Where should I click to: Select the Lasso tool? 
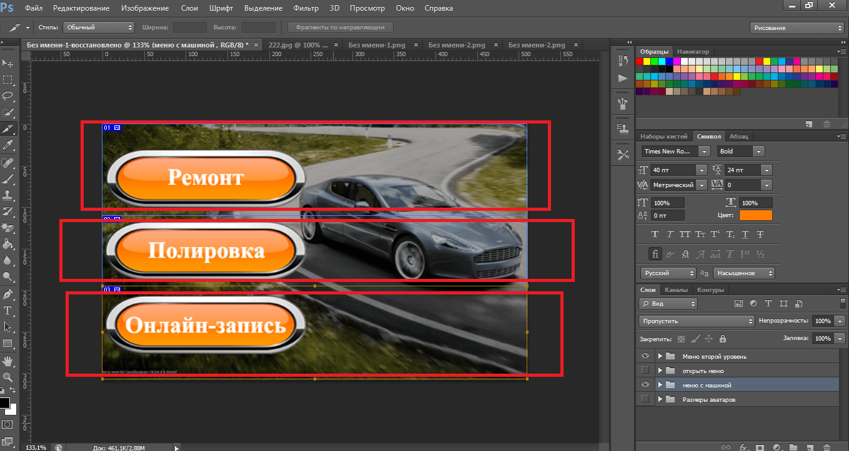8,96
